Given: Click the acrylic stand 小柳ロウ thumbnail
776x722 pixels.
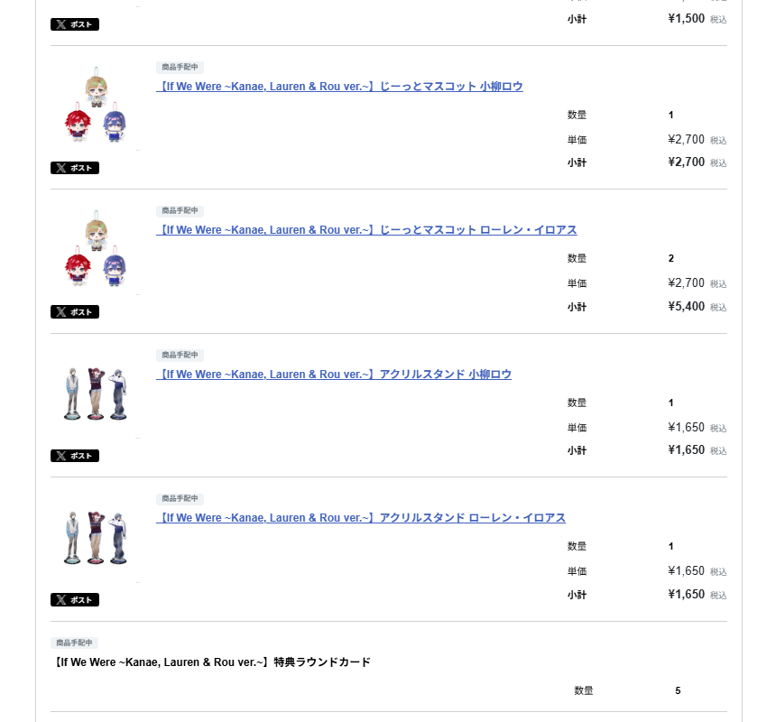Looking at the screenshot, I should pos(95,395).
